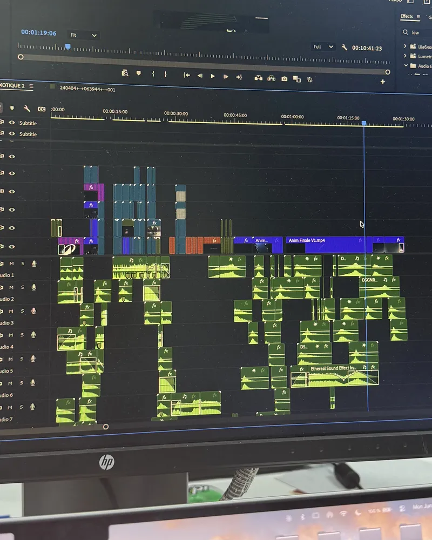Screen dimensions: 432x540
Task: Open the Full playback resolution dropdown
Action: point(323,46)
